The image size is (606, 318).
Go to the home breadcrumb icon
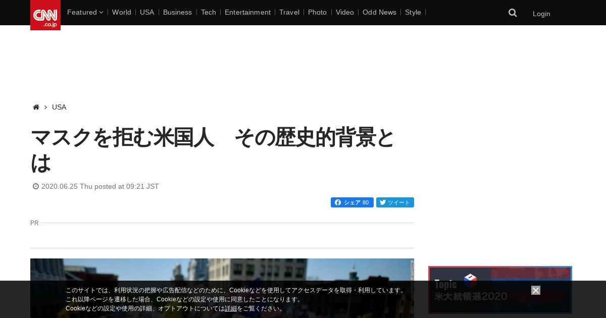point(36,107)
